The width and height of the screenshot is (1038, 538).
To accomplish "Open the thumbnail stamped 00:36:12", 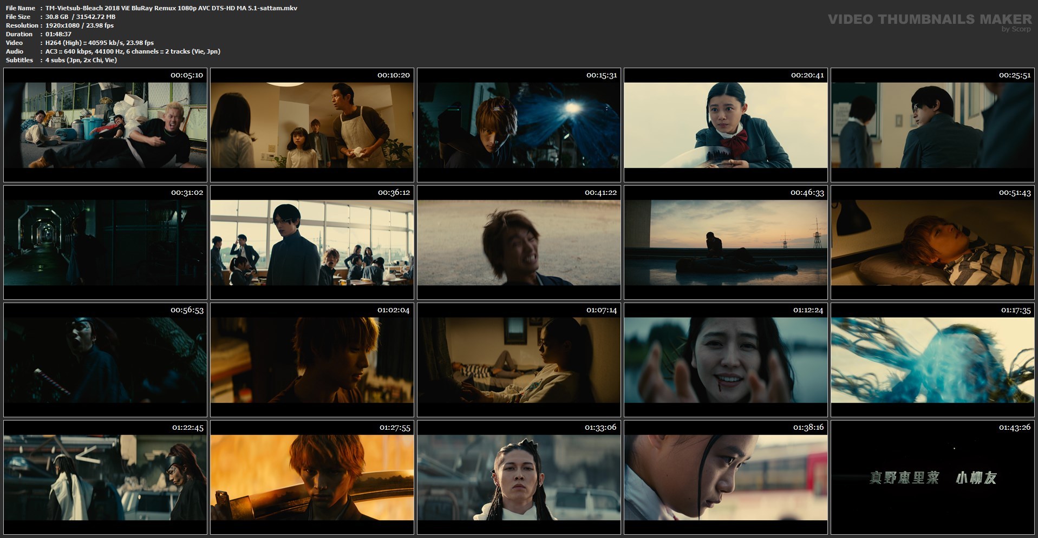I will click(x=312, y=242).
